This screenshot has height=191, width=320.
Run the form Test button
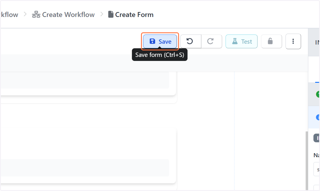(x=242, y=41)
